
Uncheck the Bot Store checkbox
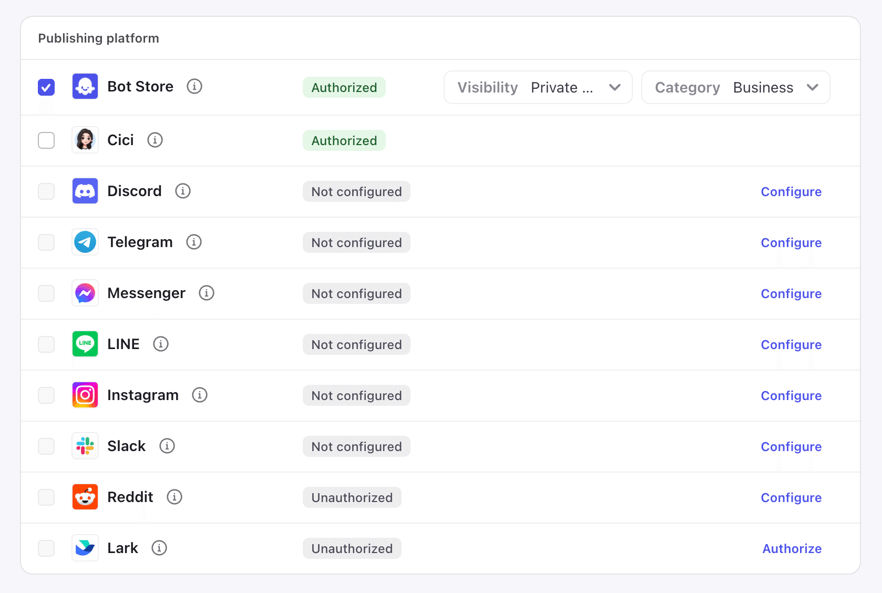[x=46, y=87]
